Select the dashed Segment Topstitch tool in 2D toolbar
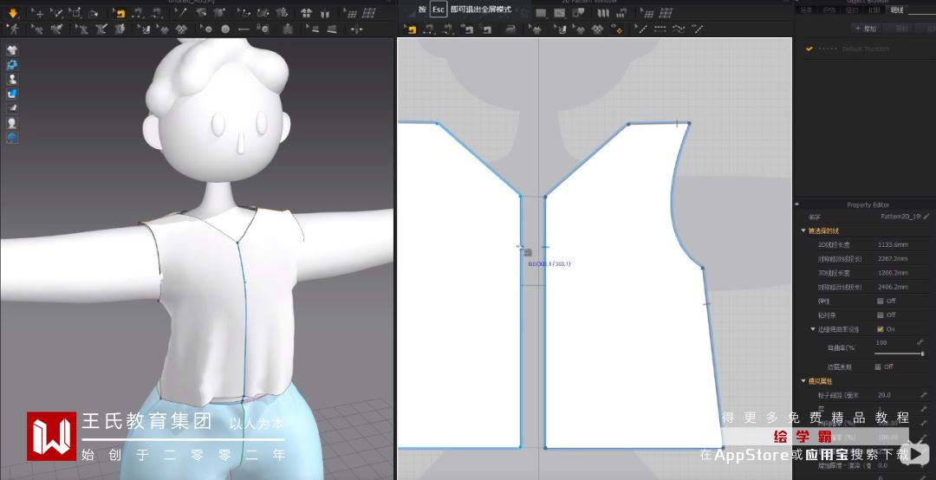This screenshot has width=936, height=480. point(660,29)
